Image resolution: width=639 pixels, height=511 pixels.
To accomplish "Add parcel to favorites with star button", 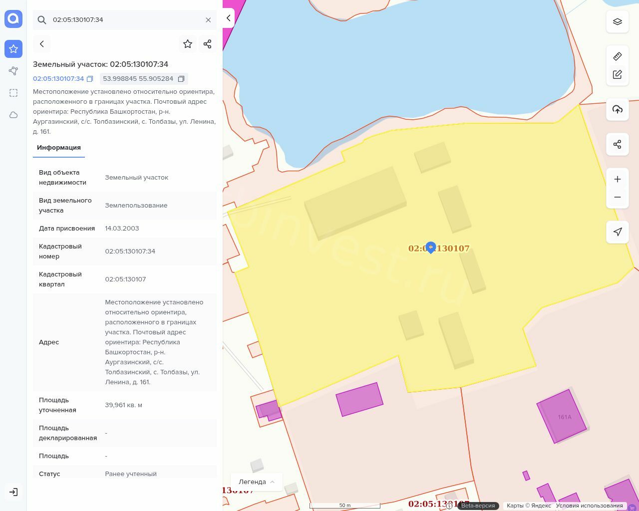I will pyautogui.click(x=188, y=44).
